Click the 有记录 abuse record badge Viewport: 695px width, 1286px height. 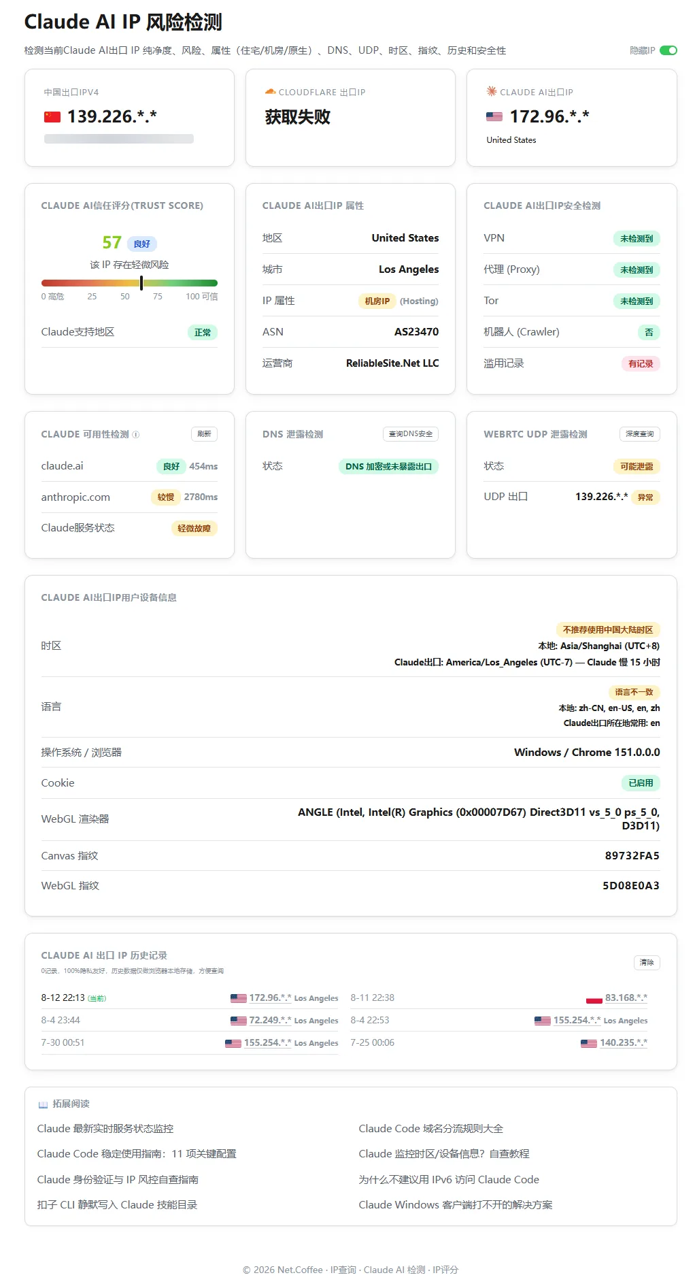(x=641, y=364)
